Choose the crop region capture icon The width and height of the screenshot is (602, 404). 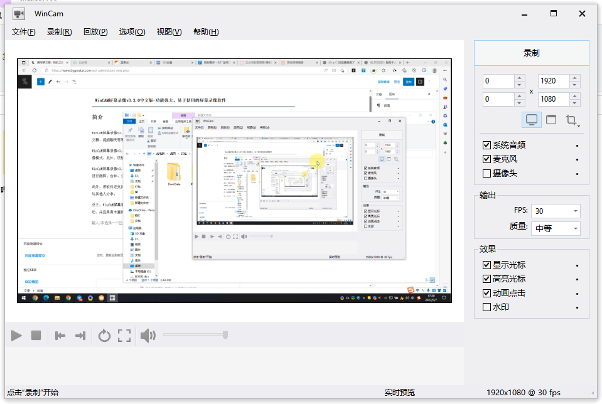click(572, 120)
